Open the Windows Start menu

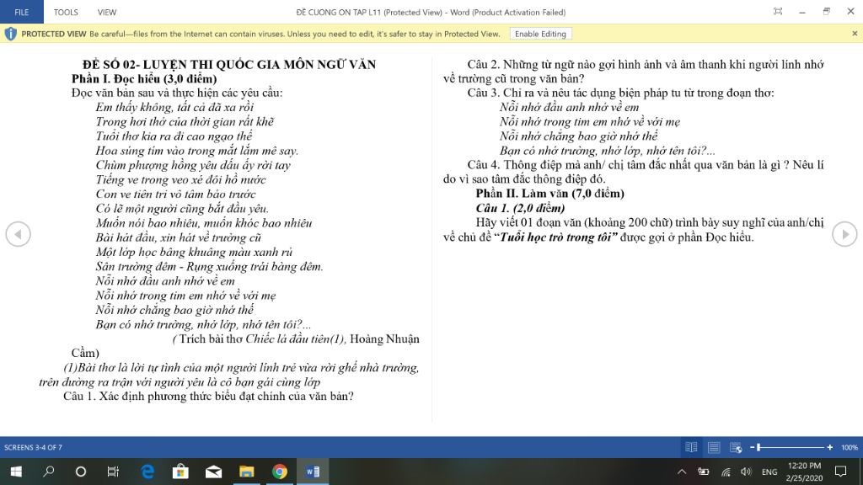click(16, 472)
